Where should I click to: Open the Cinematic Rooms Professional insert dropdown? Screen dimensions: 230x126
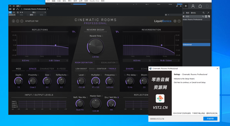pyautogui.click(x=48, y=9)
